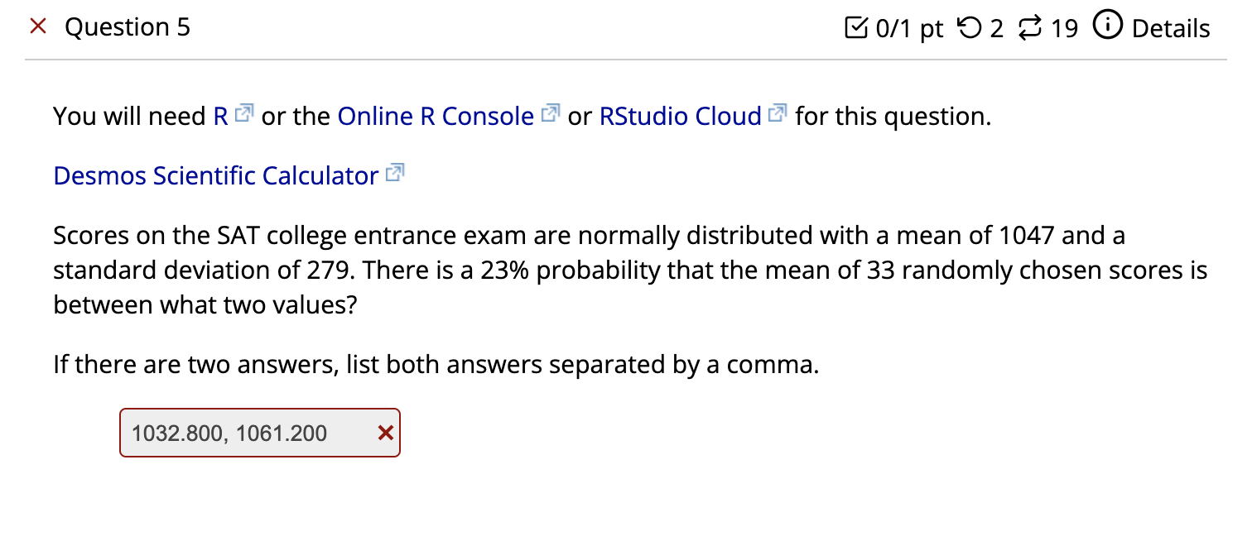This screenshot has width=1252, height=546.
Task: Open the info circle icon near Details
Action: pos(1107,26)
